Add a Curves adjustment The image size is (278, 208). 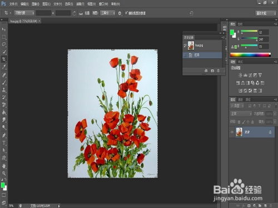coord(250,75)
